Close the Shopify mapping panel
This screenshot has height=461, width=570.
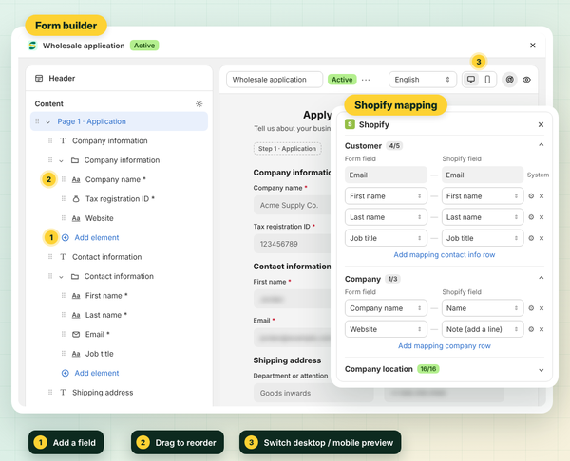click(541, 124)
